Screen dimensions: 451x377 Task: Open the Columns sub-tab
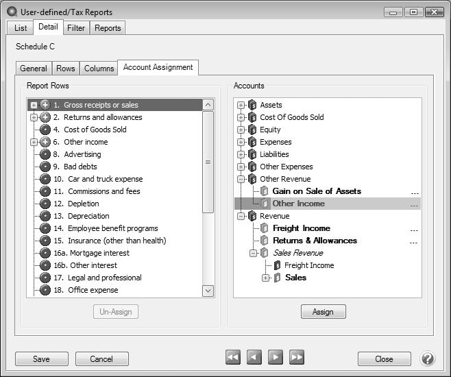click(x=99, y=69)
